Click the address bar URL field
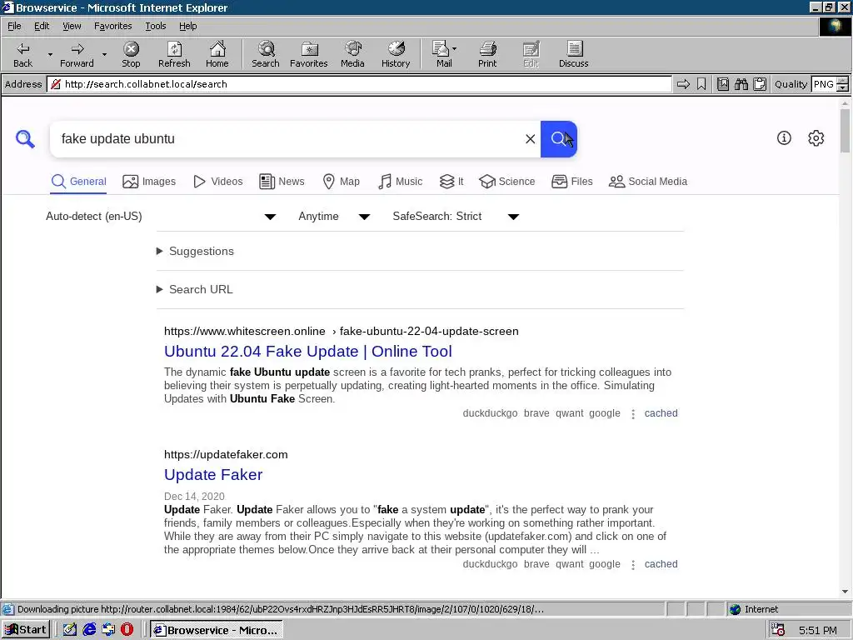853x640 pixels. (359, 84)
